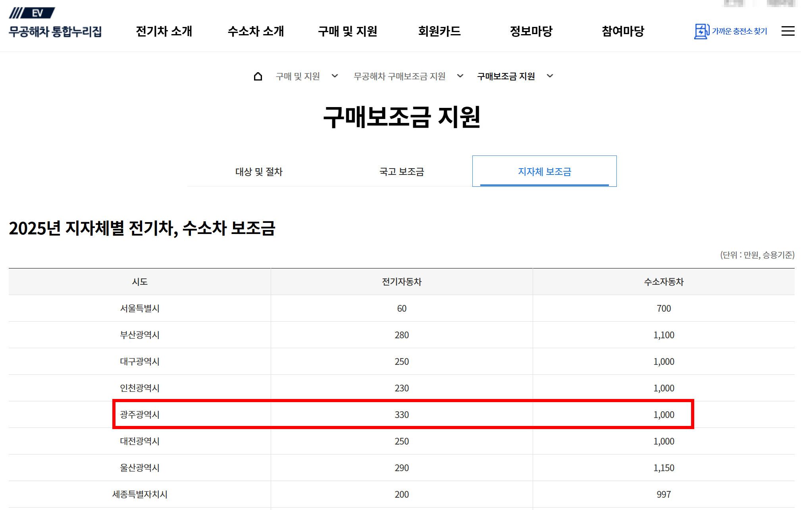Open the 참여마당 menu
801x510 pixels.
(623, 31)
